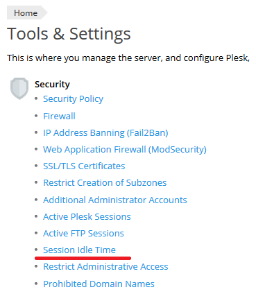Image resolution: width=256 pixels, height=294 pixels.
Task: Click the Security section heading
Action: [x=52, y=85]
